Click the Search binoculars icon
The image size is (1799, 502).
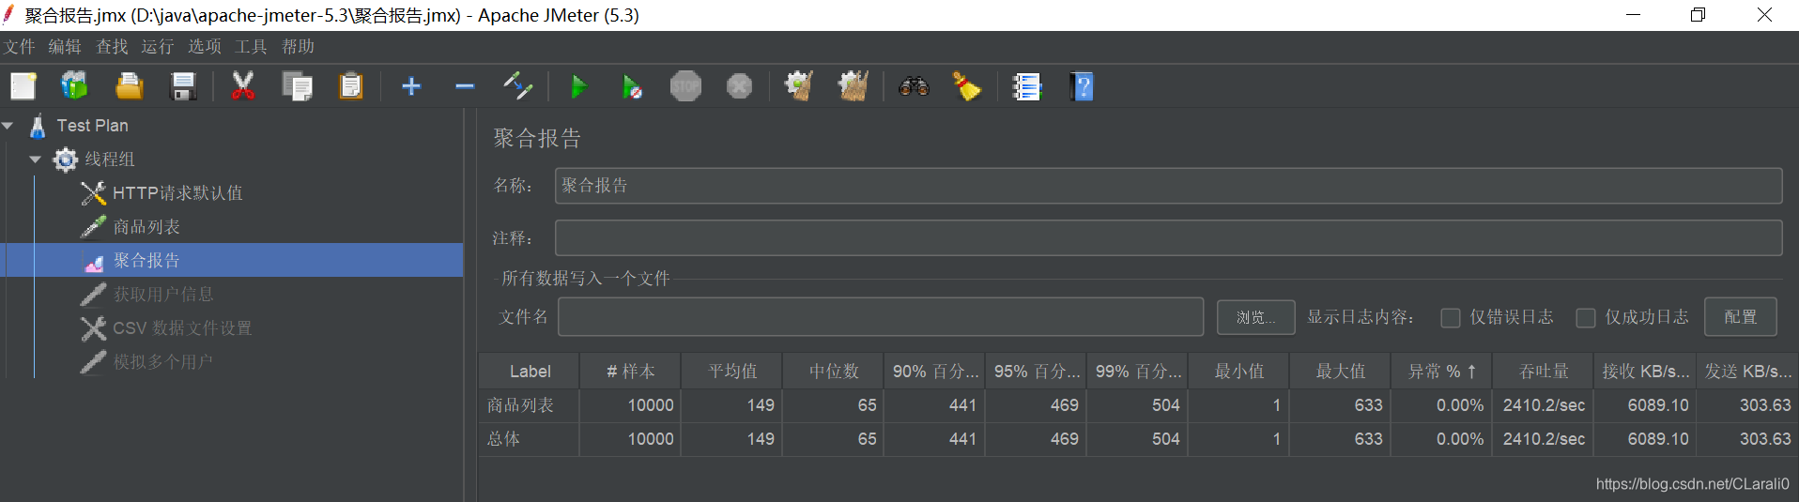[x=914, y=86]
